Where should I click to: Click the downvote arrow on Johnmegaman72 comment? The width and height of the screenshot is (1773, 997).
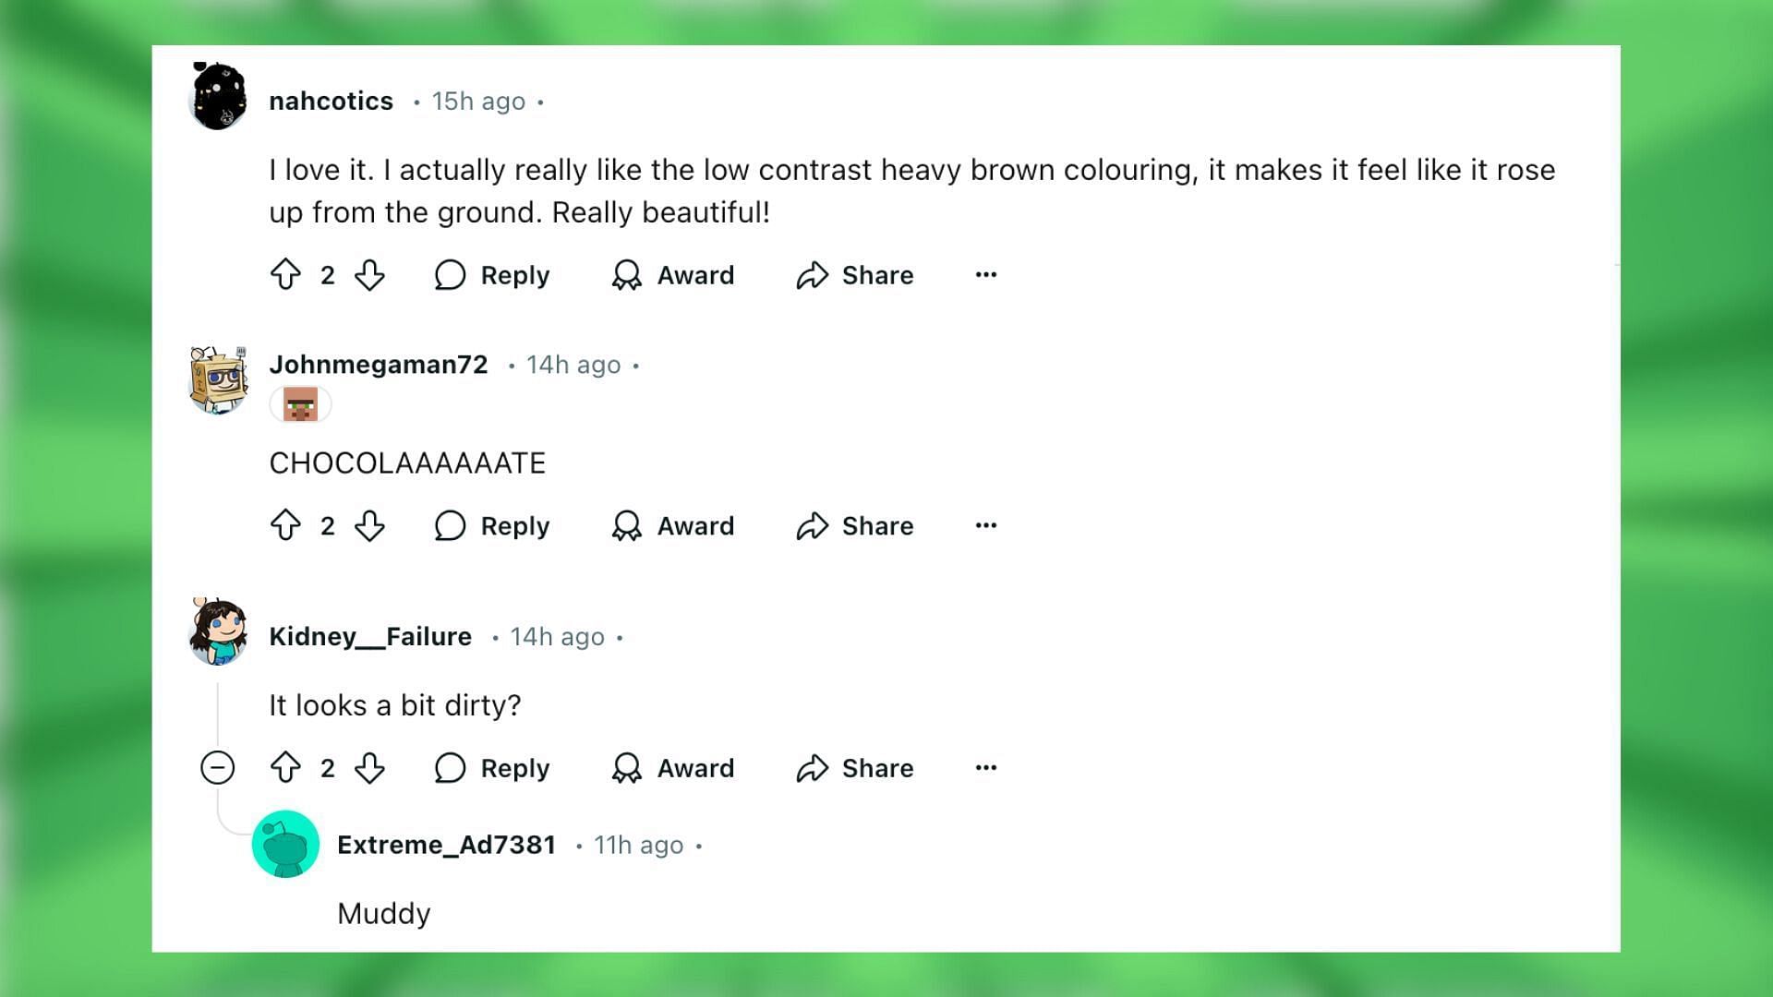point(373,526)
